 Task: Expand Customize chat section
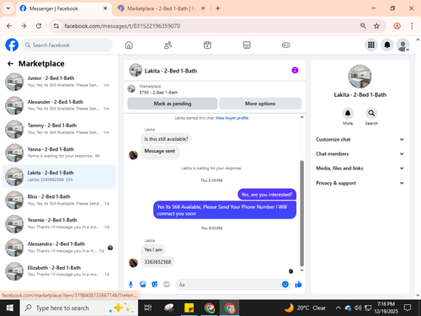(360, 140)
